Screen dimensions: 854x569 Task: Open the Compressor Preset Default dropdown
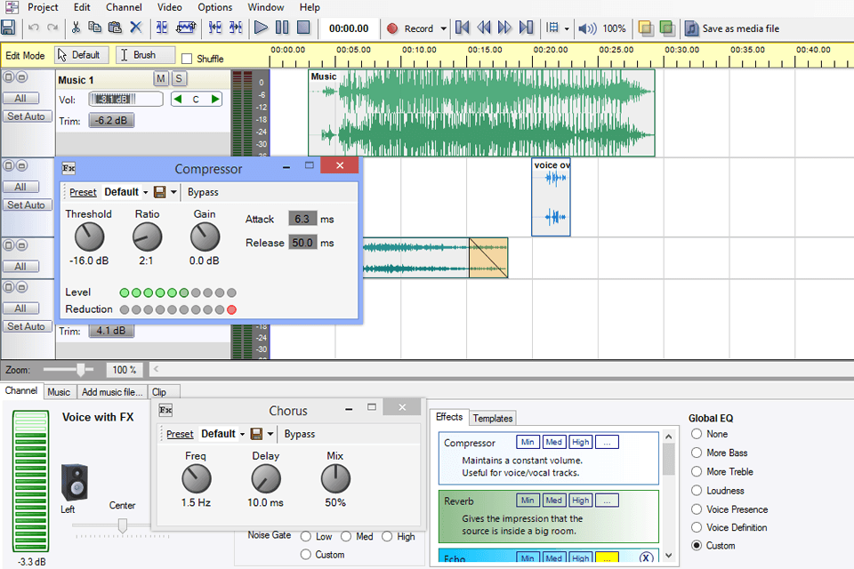(x=125, y=192)
